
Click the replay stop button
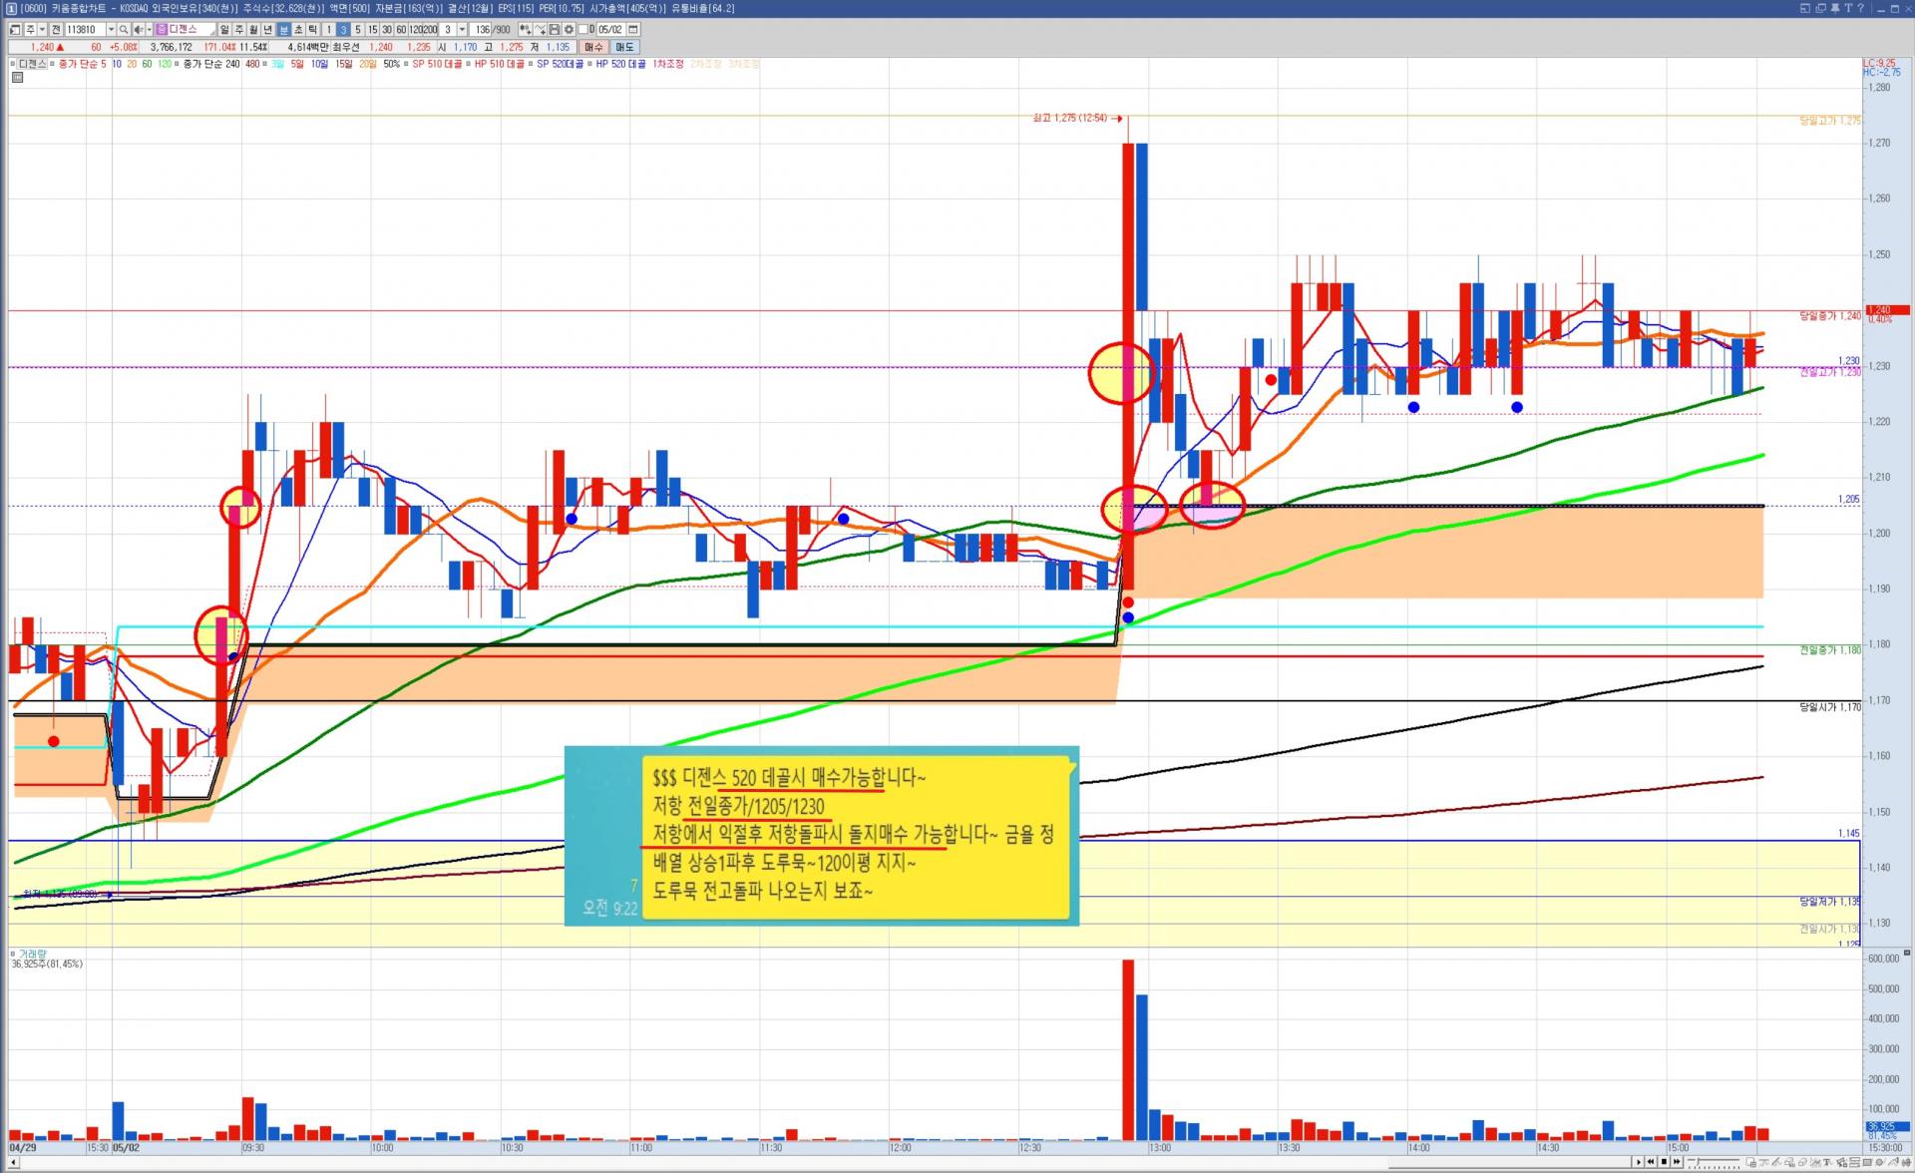(1664, 1162)
